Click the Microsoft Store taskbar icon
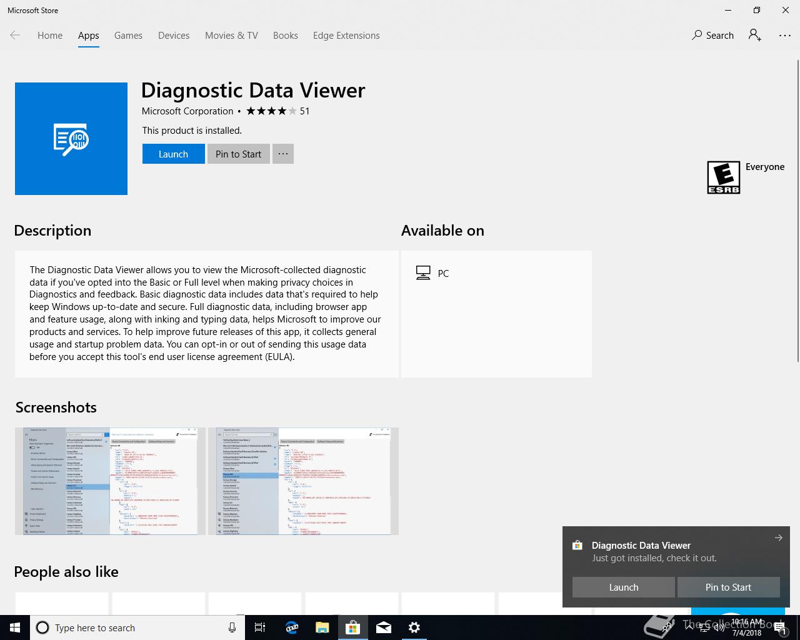The height and width of the screenshot is (640, 800). (352, 627)
